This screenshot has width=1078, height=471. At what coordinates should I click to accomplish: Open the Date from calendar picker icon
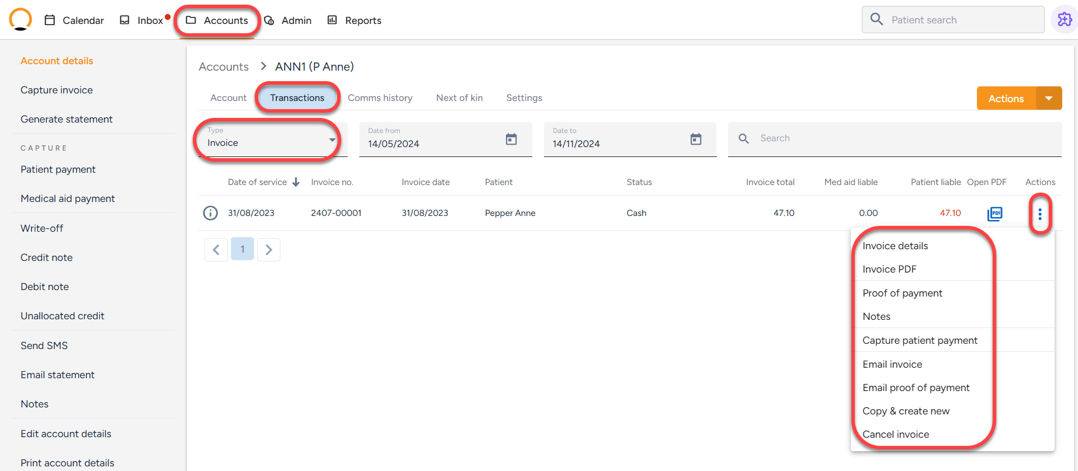click(x=511, y=139)
